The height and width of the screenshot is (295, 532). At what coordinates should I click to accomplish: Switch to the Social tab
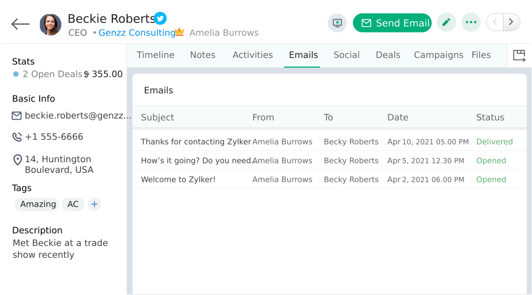pos(346,55)
